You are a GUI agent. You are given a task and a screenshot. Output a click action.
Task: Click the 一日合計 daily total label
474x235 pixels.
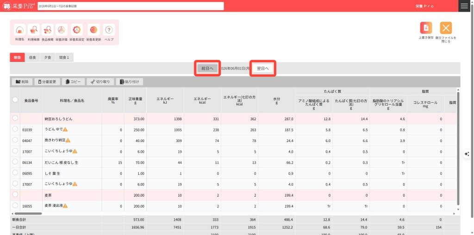coord(20,227)
